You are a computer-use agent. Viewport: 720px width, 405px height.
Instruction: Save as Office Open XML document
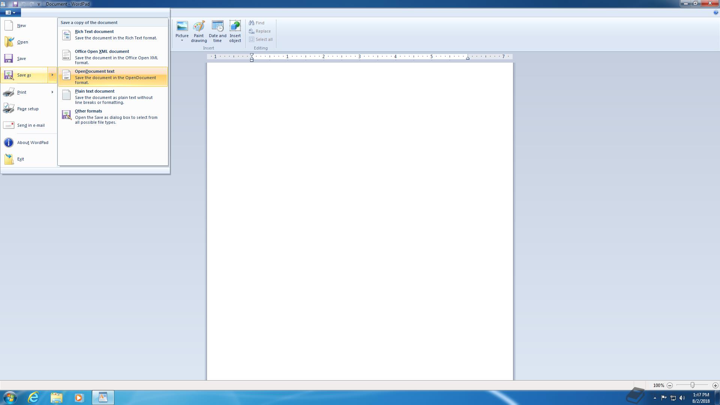(x=113, y=57)
